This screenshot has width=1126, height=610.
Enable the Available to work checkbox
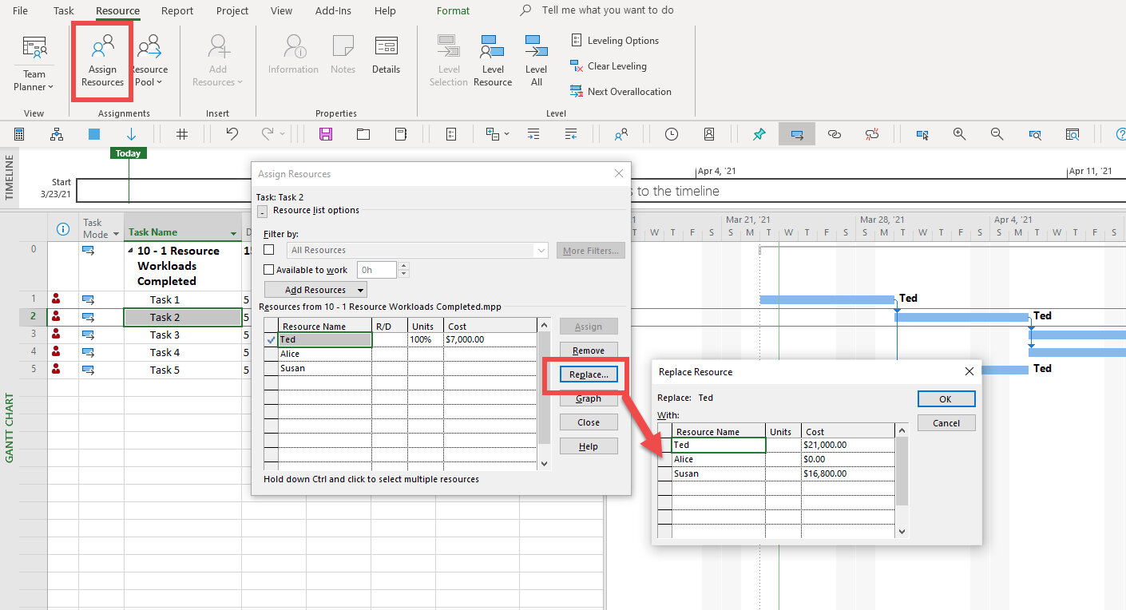[x=268, y=270]
